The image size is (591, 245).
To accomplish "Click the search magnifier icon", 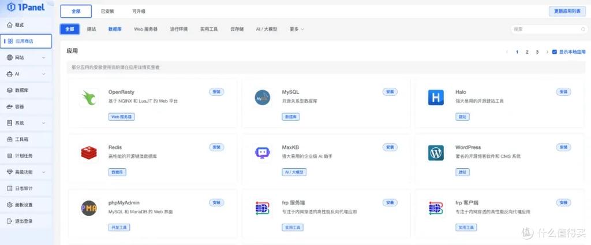I will point(583,29).
